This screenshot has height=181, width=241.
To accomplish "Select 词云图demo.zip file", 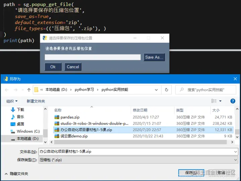I will point(74,136).
